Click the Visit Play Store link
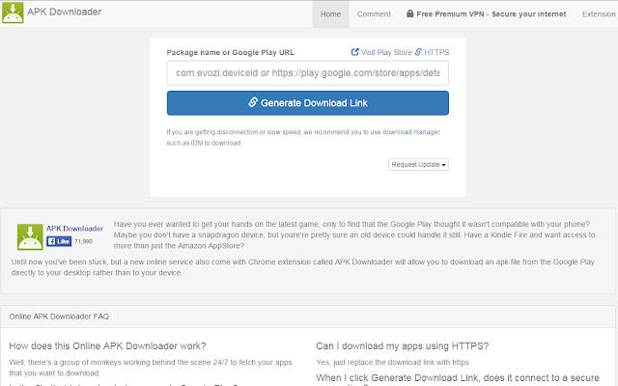The width and height of the screenshot is (618, 386). click(381, 52)
